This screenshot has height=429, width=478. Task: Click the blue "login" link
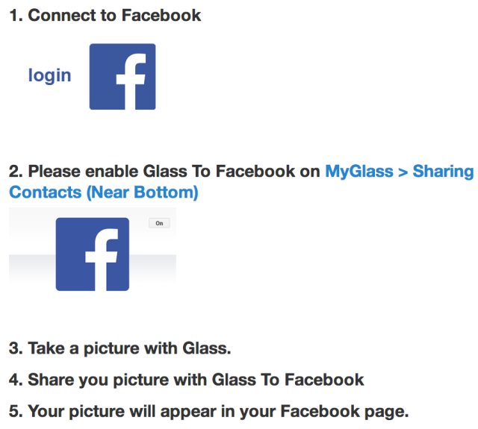point(49,75)
